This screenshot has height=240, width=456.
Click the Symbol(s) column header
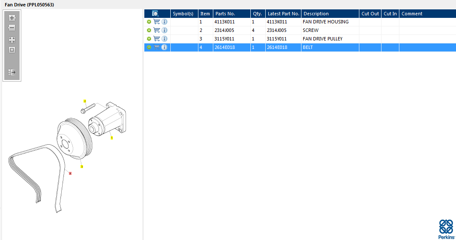click(x=184, y=14)
